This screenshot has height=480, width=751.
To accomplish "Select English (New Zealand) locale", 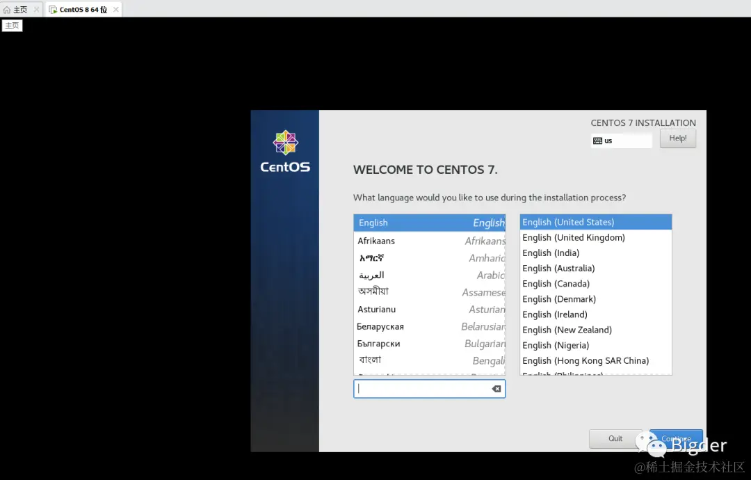I will tap(596, 330).
